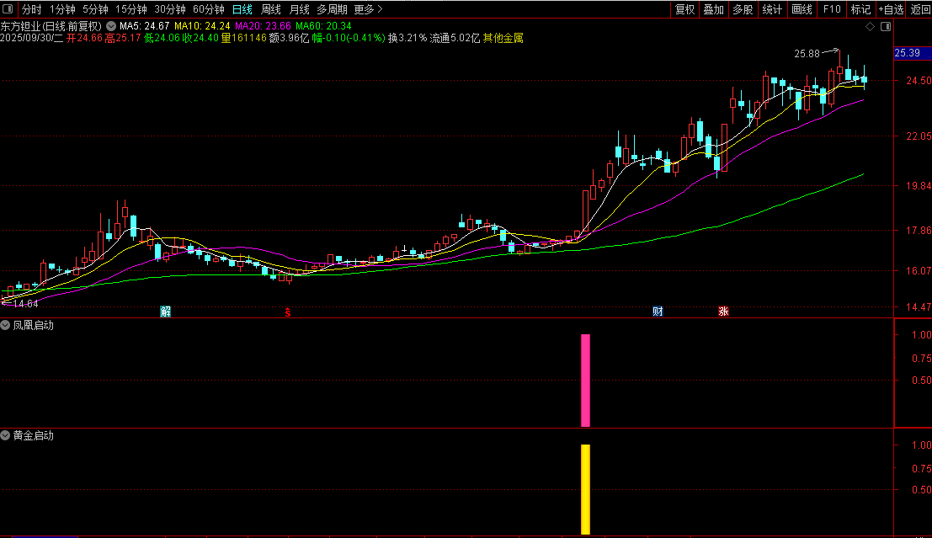Open 多股 view
The image size is (932, 538).
743,9
